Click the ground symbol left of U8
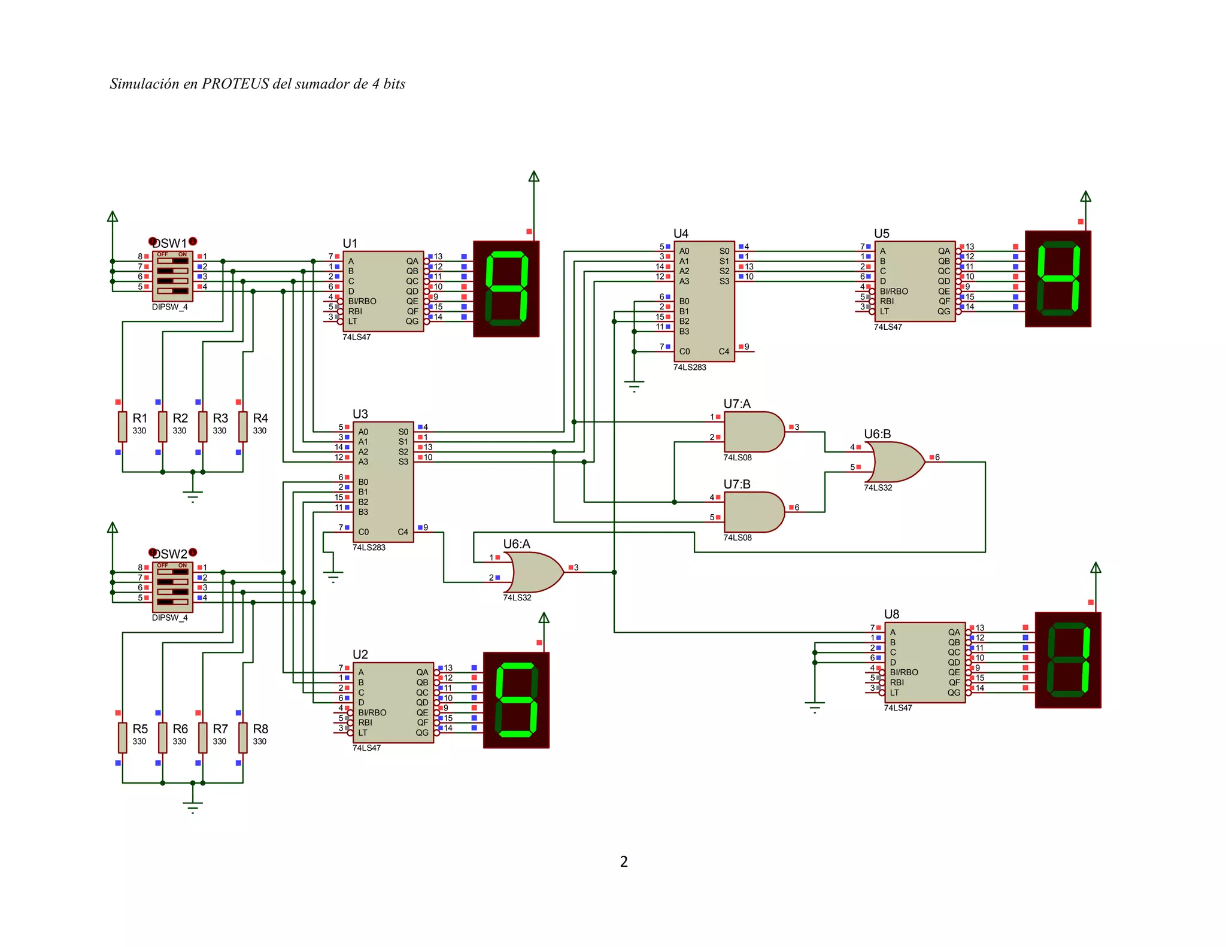Image resolution: width=1226 pixels, height=947 pixels. [x=814, y=707]
